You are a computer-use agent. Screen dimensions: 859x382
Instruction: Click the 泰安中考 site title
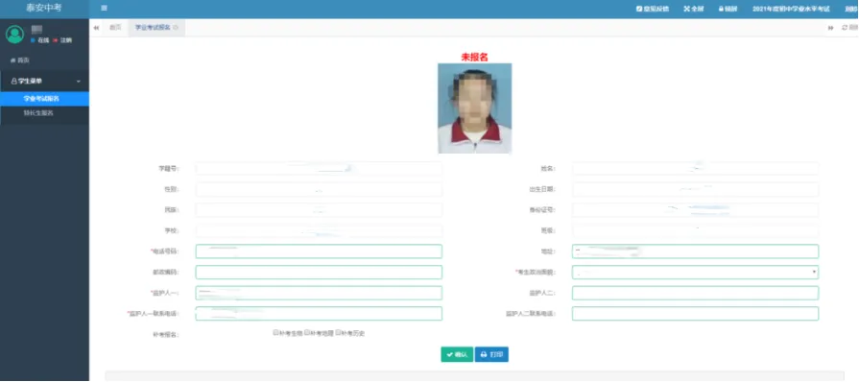point(44,9)
